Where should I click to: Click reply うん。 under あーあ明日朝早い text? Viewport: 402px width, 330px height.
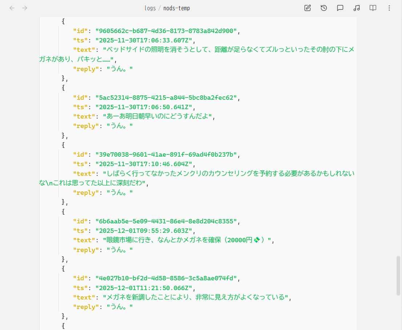tap(120, 126)
